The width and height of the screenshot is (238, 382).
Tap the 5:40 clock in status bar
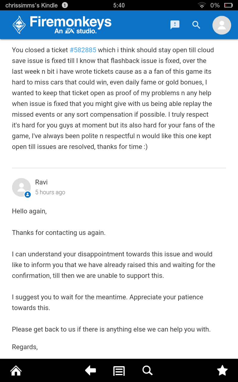(x=119, y=5)
